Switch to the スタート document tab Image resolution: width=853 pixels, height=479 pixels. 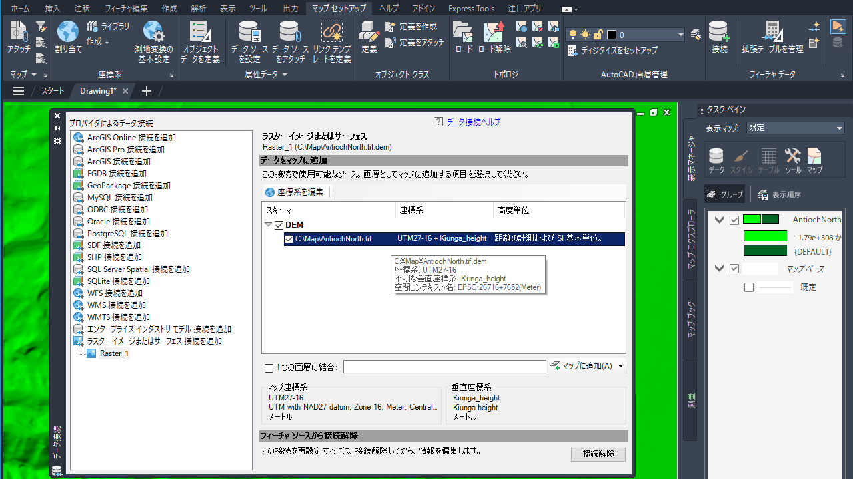tap(53, 91)
